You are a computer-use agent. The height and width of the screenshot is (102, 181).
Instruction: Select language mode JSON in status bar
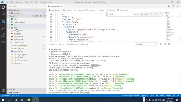pyautogui.click(x=162, y=96)
